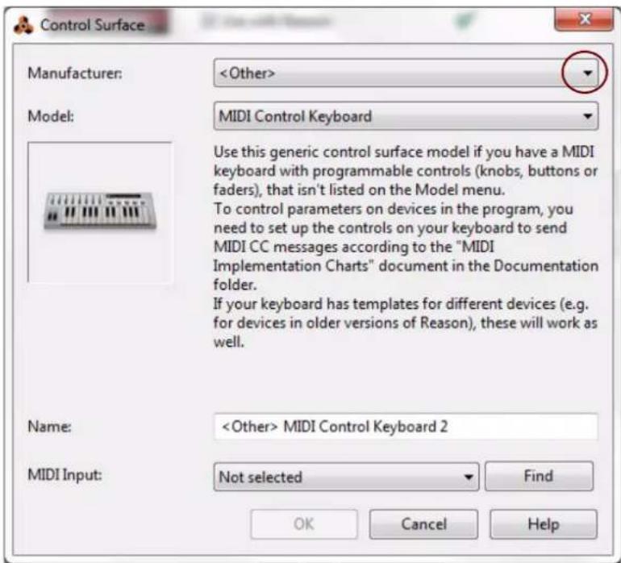Screen dimensions: 621x563
Task: Open the circled Manufacturer dropdown arrow
Action: [x=587, y=73]
